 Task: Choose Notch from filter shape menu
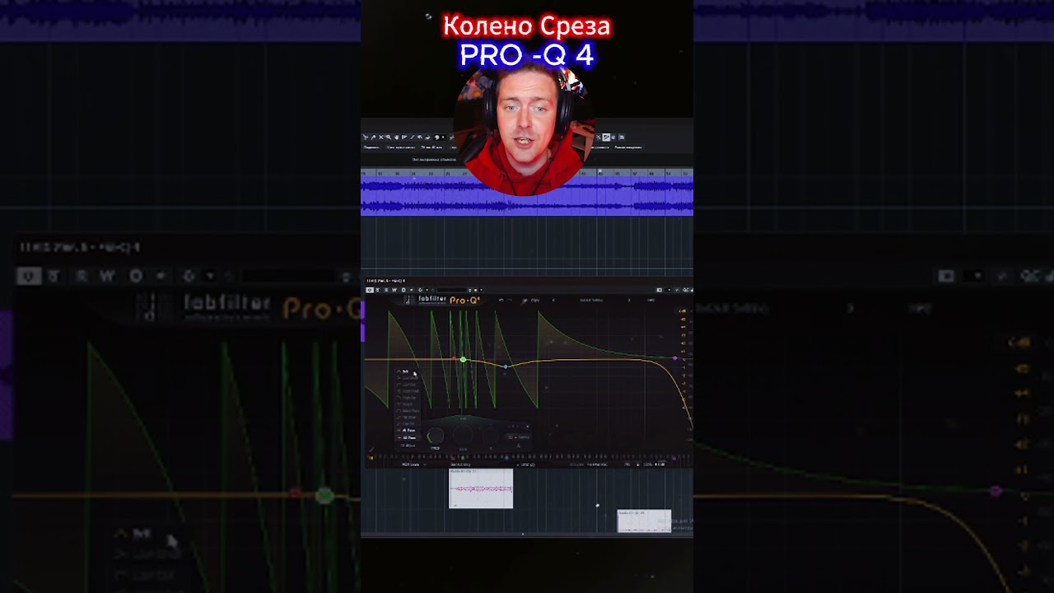[406, 404]
